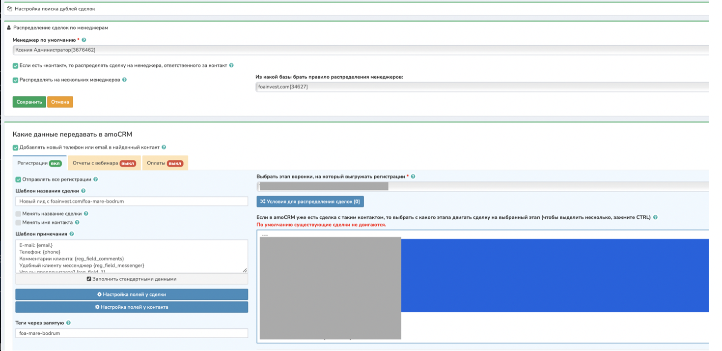Click help icon beside contact responsible manager option
The height and width of the screenshot is (351, 722).
tap(231, 65)
